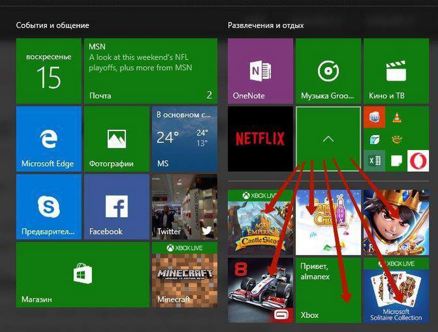Screen dimensions: 438x332
Task: Open the Skype Предварител... tile
Action: [49, 207]
